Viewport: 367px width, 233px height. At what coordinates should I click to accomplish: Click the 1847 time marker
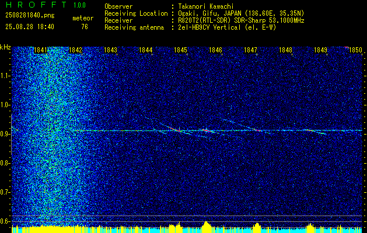point(250,50)
